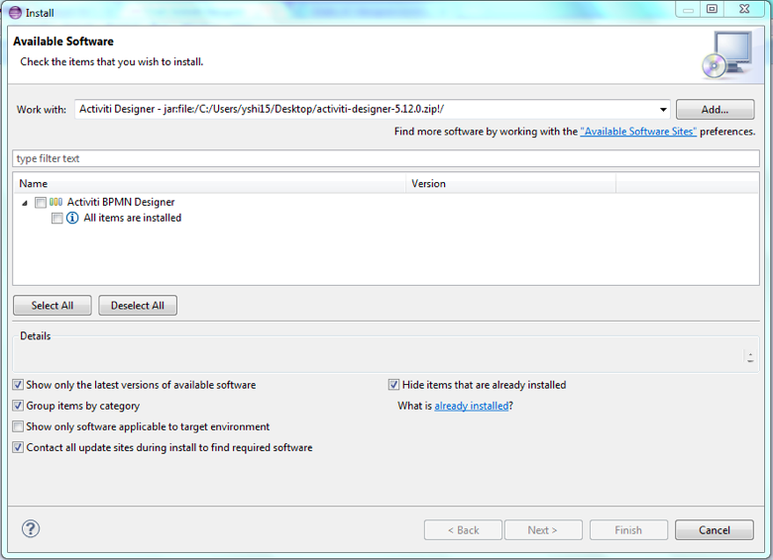The height and width of the screenshot is (560, 773).
Task: Click the help question mark icon
Action: pos(31,529)
